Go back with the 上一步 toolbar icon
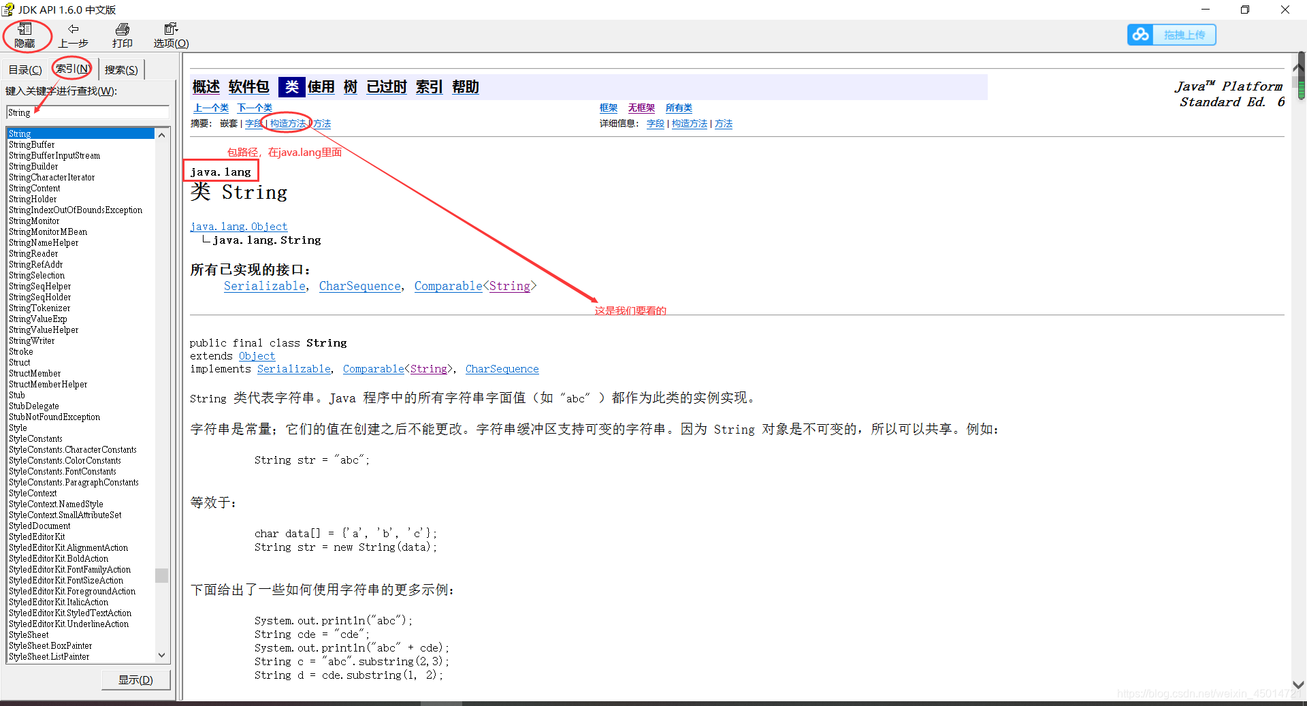The image size is (1307, 706). [73, 35]
